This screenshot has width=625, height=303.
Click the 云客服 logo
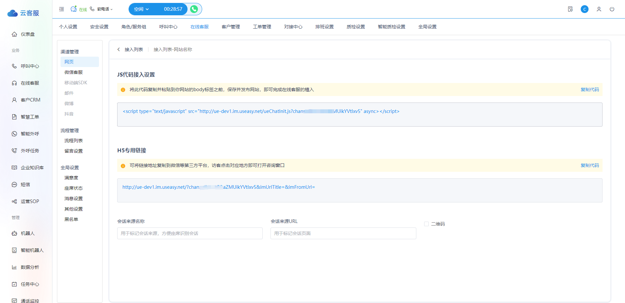tap(23, 13)
